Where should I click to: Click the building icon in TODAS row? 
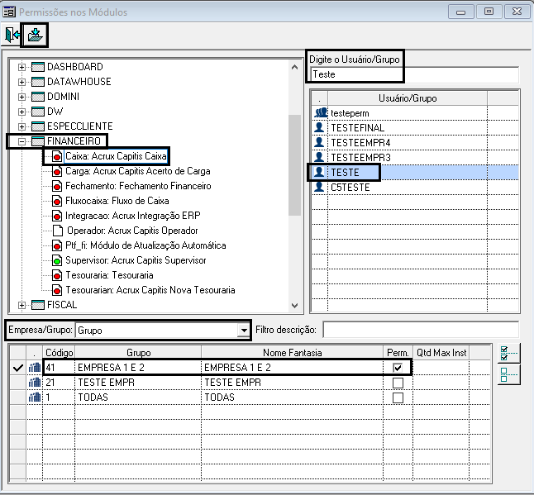[35, 397]
